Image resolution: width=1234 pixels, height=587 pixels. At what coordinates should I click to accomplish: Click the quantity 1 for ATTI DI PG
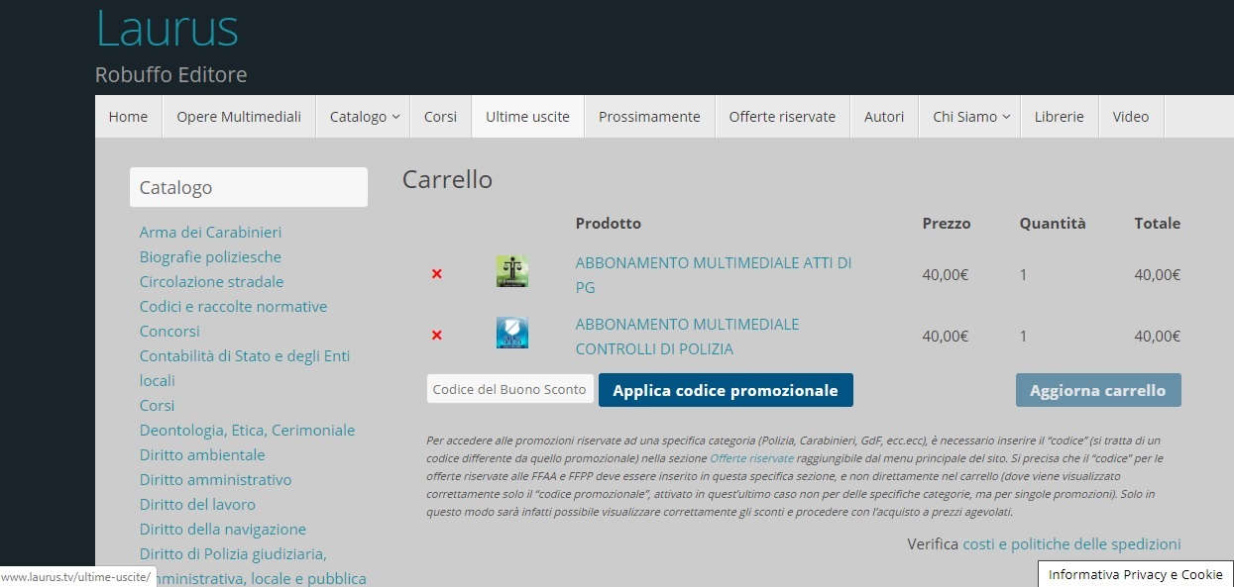(1024, 275)
